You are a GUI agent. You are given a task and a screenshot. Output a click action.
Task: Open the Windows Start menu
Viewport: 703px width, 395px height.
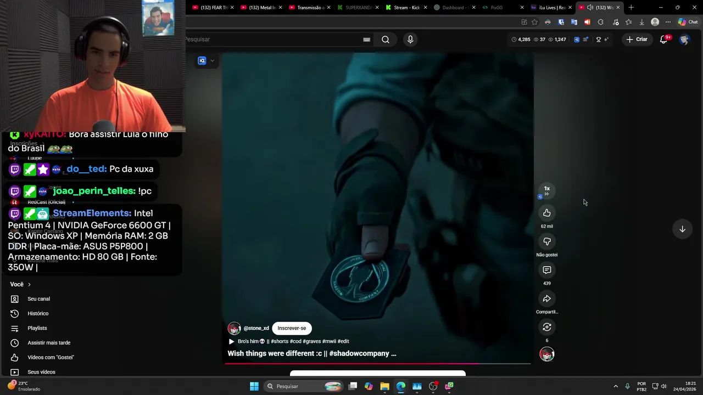click(x=254, y=386)
